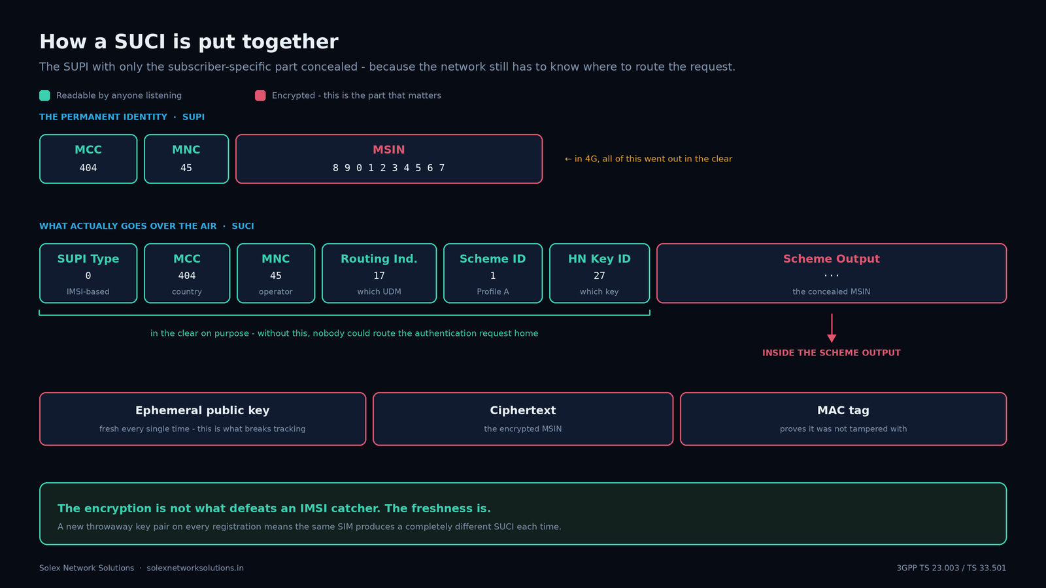The width and height of the screenshot is (1046, 588).
Task: Click the Routing Ind. 17 card
Action: (x=379, y=273)
